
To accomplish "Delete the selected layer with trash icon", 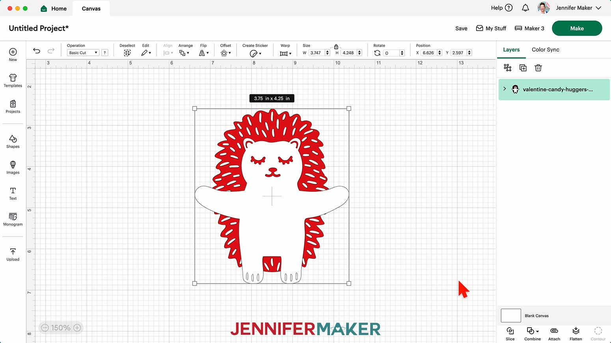I will (538, 68).
